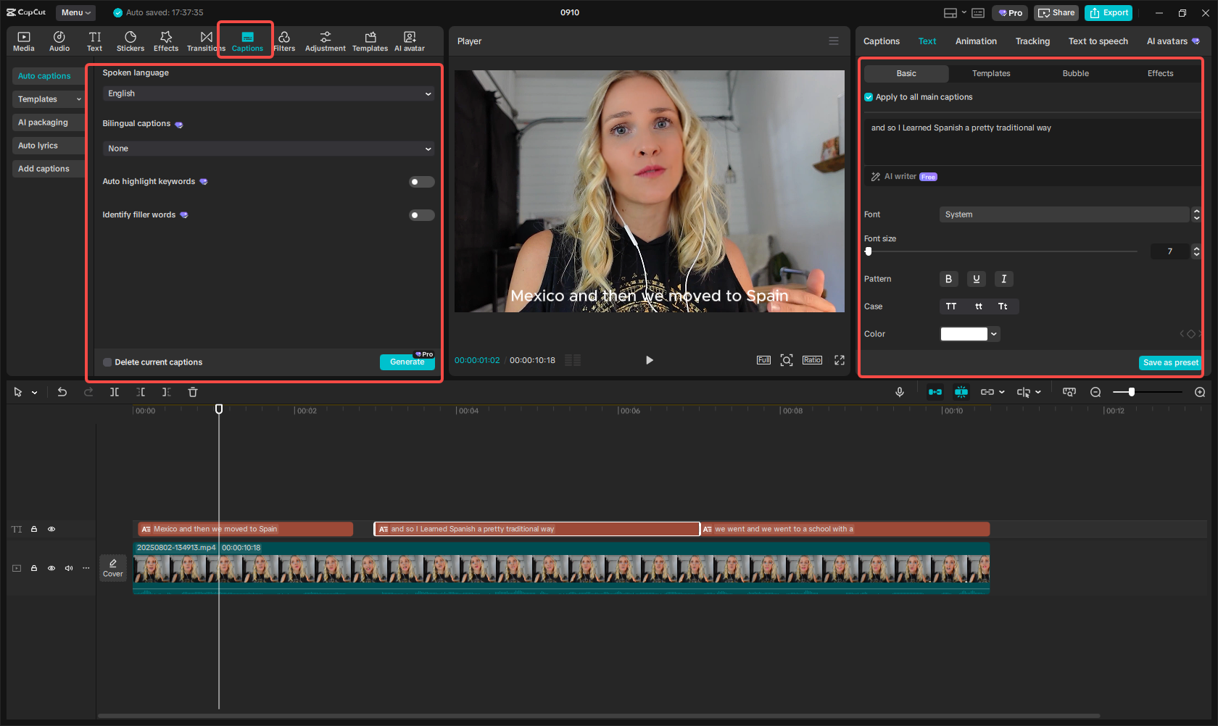Open the Effects panel
1218x726 pixels.
tap(166, 41)
